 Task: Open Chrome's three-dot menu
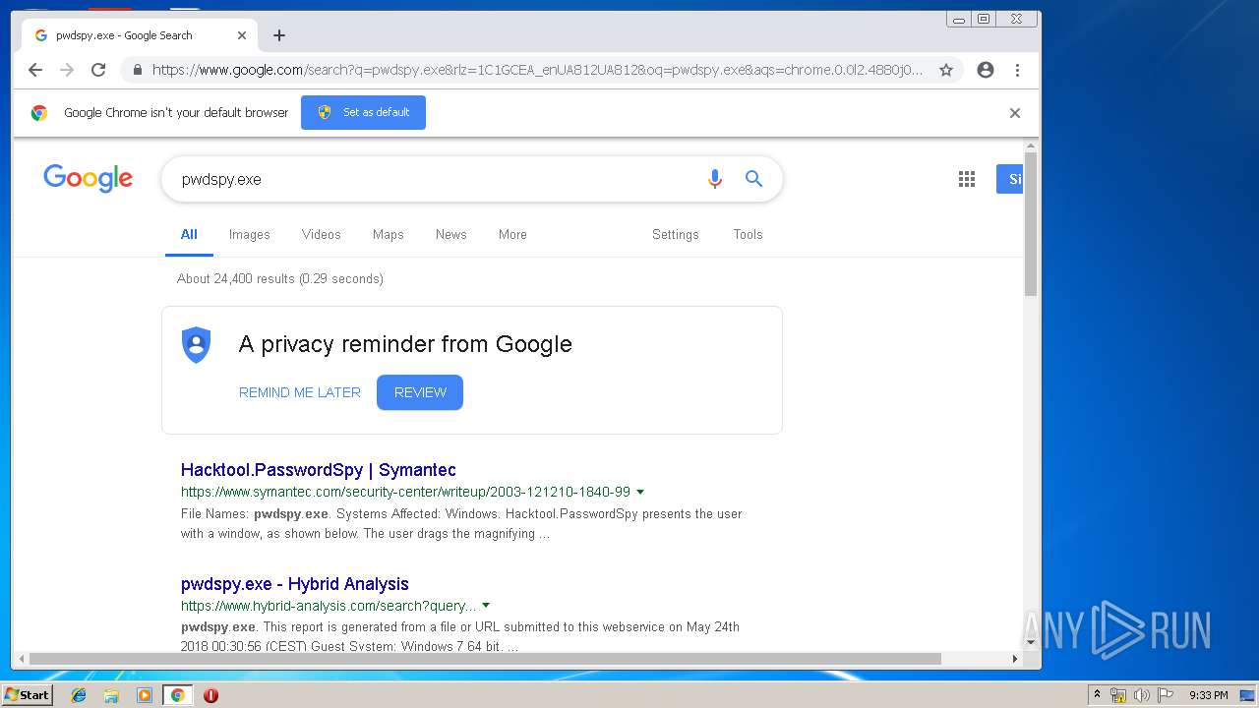(x=1017, y=70)
